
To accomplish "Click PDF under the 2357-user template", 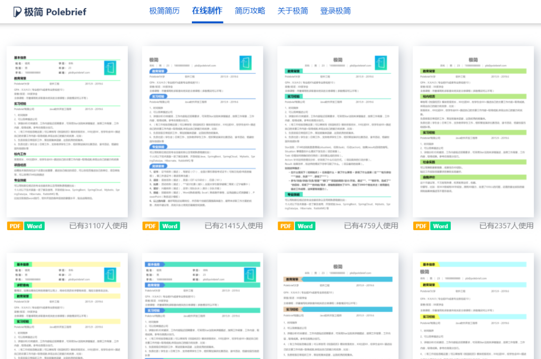I will click(421, 226).
